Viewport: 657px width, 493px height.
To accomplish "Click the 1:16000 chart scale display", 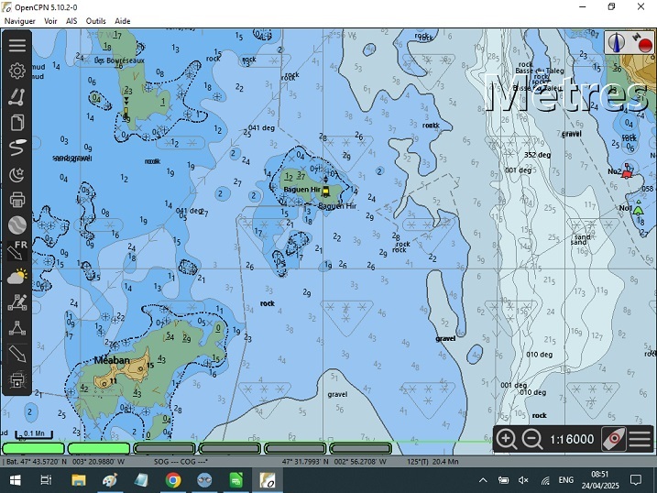I will click(x=572, y=439).
